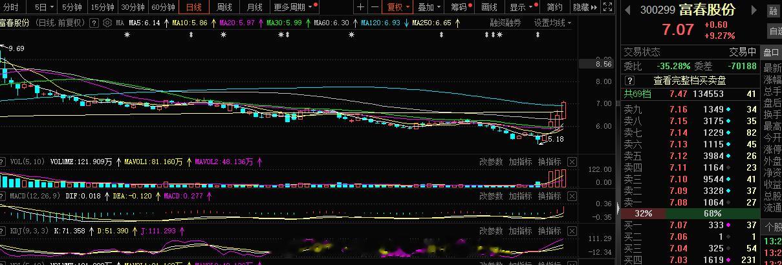Click 改参数 in the MACD panel
782x265 pixels.
pos(491,196)
